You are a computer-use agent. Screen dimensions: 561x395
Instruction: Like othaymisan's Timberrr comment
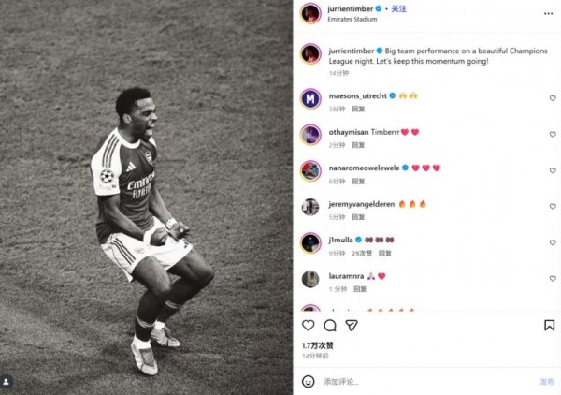(x=552, y=133)
